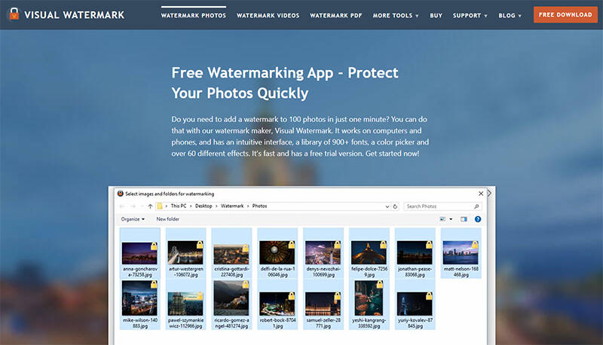Viewport: 603px width, 345px height.
Task: Click the magnifier search icon
Action: tap(476, 206)
